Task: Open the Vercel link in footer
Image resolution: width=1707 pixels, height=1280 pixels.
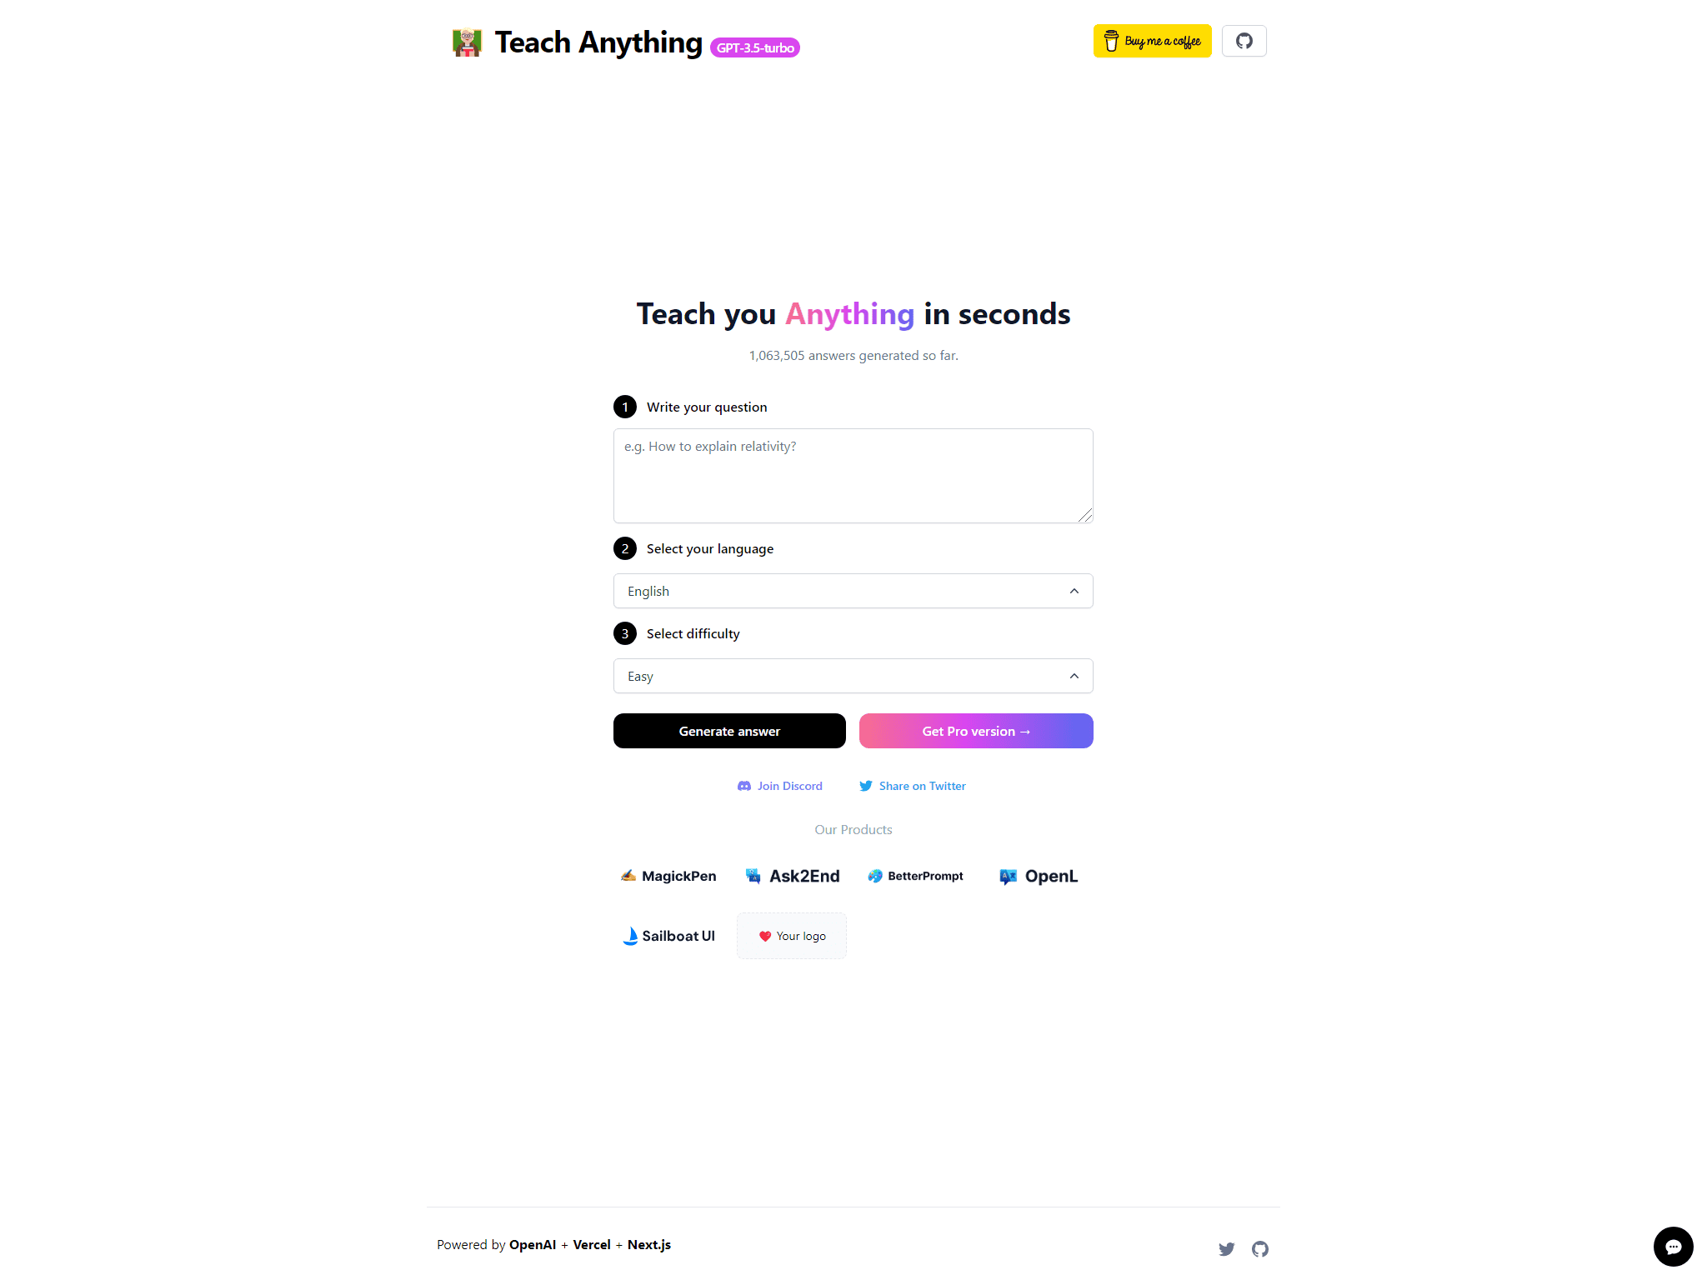Action: (592, 1244)
